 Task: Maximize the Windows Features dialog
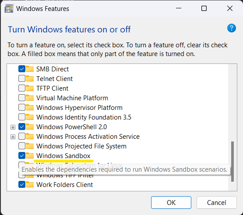tap(204, 8)
